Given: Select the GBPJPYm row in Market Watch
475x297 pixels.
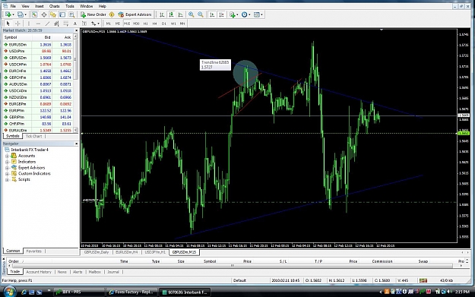Looking at the screenshot, I should pos(38,117).
